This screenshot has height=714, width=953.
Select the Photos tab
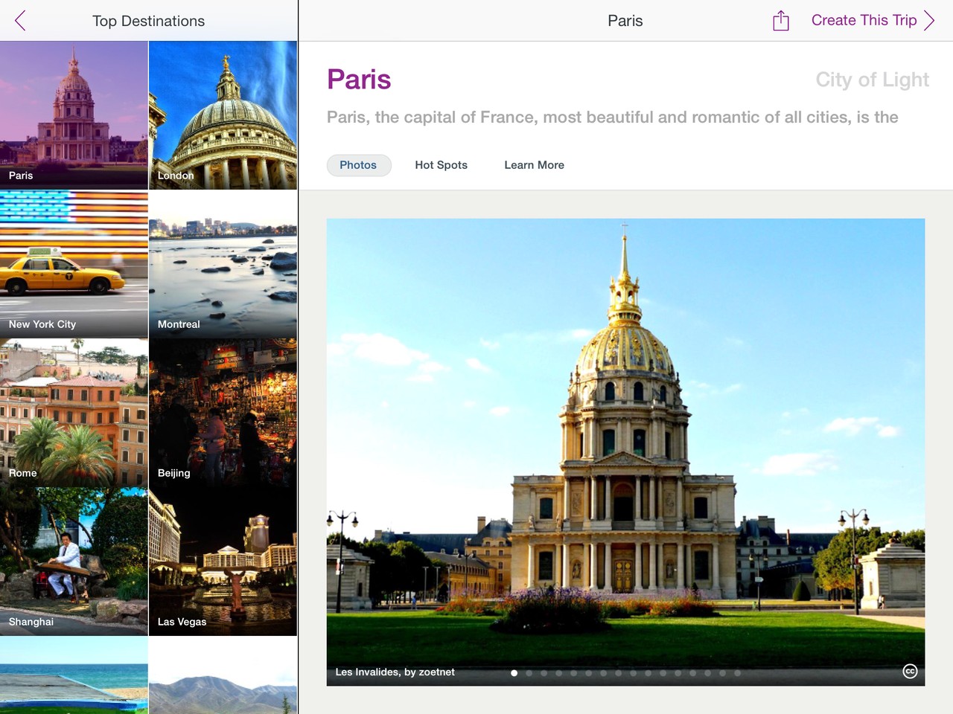pos(358,165)
